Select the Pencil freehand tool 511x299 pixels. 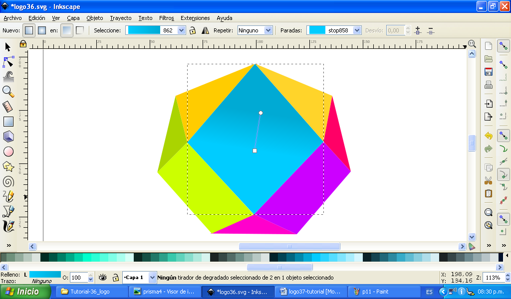(8, 196)
